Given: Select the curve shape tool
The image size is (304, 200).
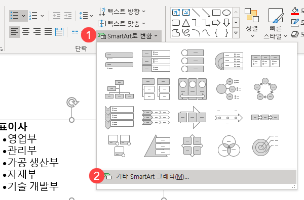Looking at the screenshot, I should pyautogui.click(x=206, y=33).
